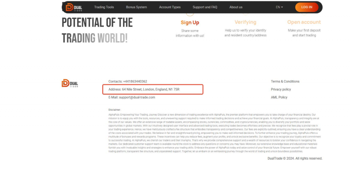Select the Sign Up step heading
This screenshot has height=171, width=350.
(x=190, y=23)
